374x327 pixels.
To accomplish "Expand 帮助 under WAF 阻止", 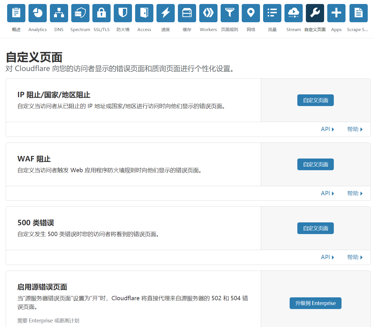I will pos(355,193).
